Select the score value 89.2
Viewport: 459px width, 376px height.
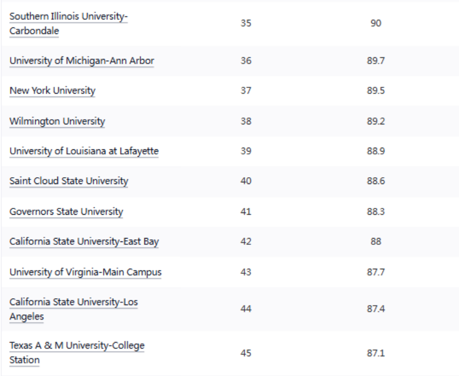pos(375,121)
